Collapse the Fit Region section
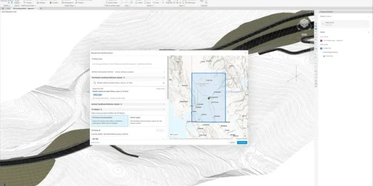The height and width of the screenshot is (186, 373). (164, 110)
